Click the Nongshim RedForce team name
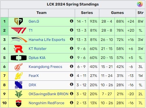The height and width of the screenshot is (108, 146). 46,103
